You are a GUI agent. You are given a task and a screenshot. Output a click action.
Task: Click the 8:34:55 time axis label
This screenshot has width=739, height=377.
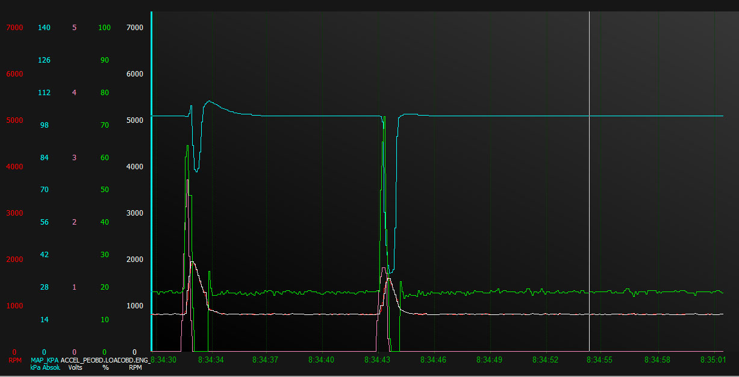[x=600, y=360]
